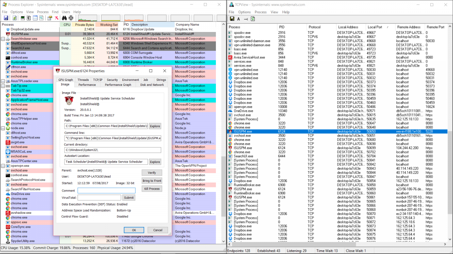Image resolution: width=453 pixels, height=254 pixels.
Task: Open Performance Graph tab
Action: coord(118,85)
